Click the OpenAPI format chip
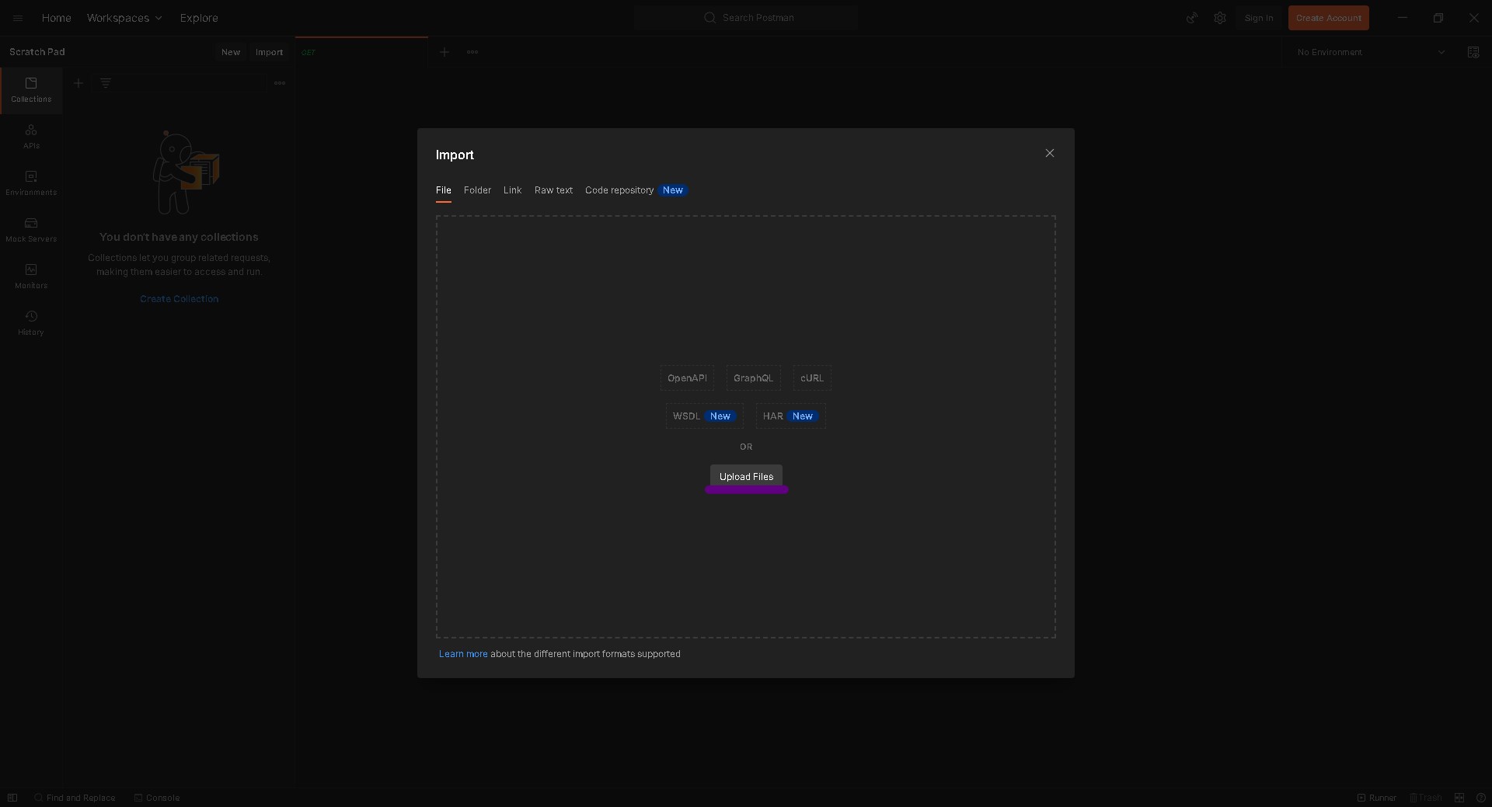This screenshot has width=1492, height=807. [687, 378]
